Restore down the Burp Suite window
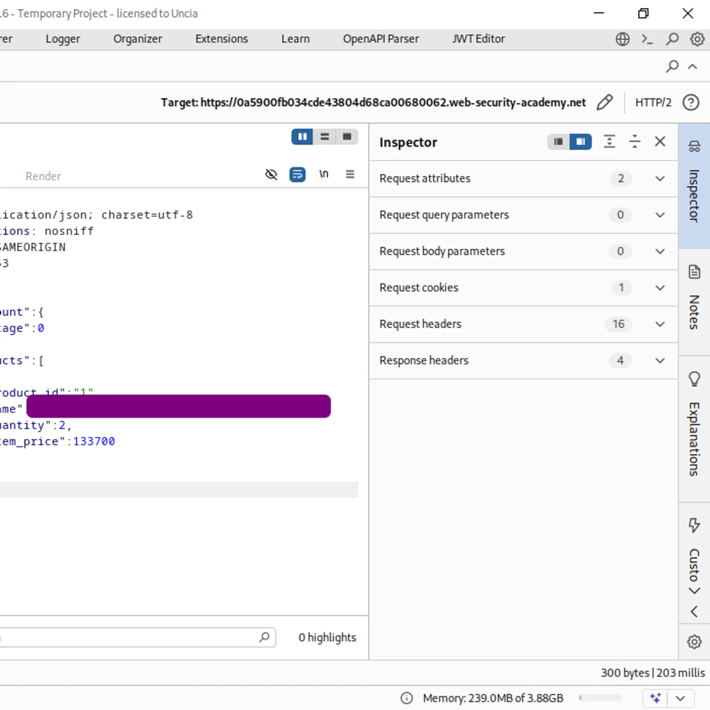This screenshot has height=710, width=710. (643, 14)
